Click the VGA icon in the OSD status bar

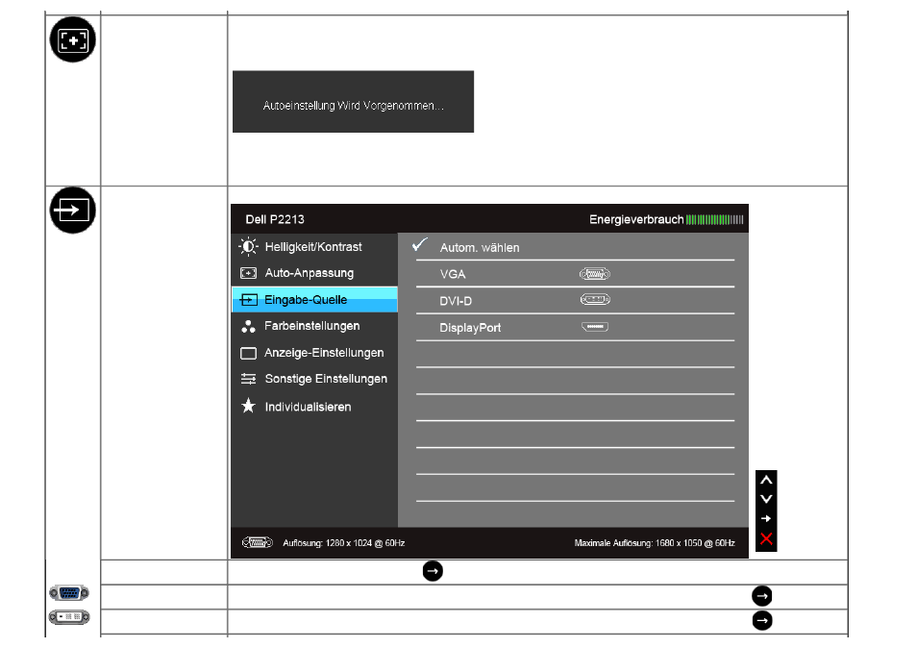(258, 543)
